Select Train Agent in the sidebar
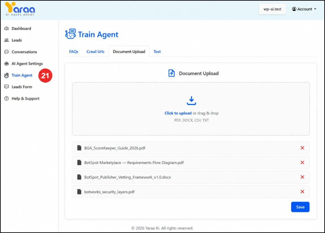 tap(22, 75)
